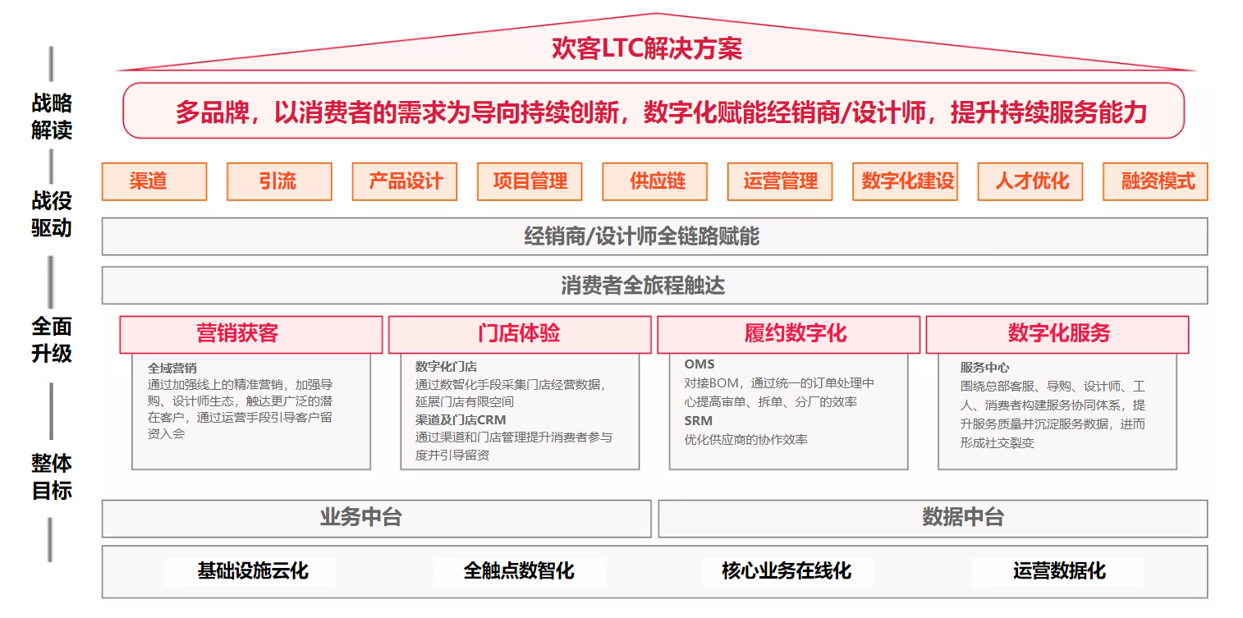Screen dimensions: 1243x618
Task: Click the 渠道 orange box
Action: pyautogui.click(x=154, y=181)
